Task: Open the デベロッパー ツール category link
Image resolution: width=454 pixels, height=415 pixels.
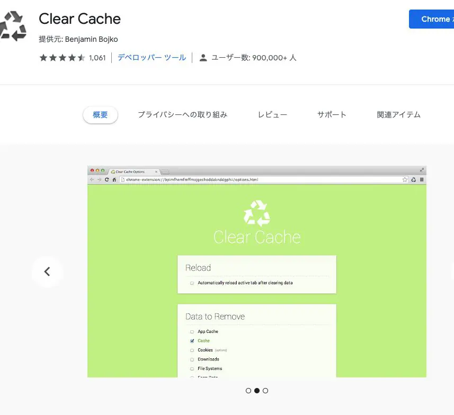Action: coord(152,58)
